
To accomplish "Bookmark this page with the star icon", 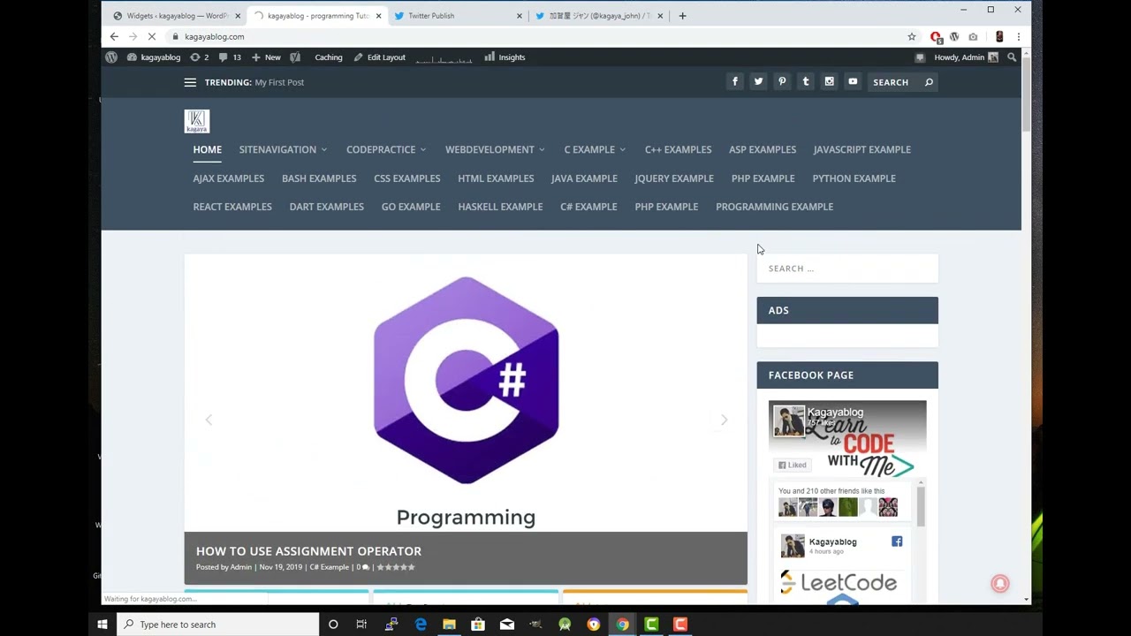I will (x=912, y=36).
